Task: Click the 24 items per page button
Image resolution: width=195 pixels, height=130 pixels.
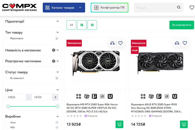Action: point(71,25)
